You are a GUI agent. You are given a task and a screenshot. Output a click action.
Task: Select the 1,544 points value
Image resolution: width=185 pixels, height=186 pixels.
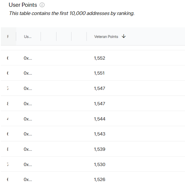(x=99, y=119)
